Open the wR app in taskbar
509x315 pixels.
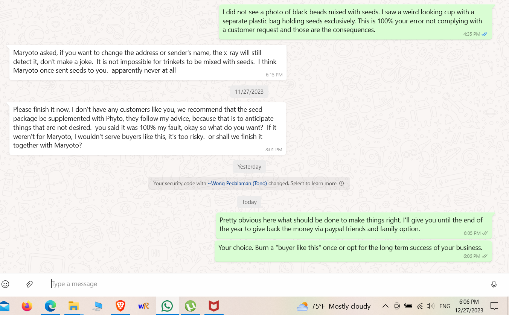tap(143, 306)
